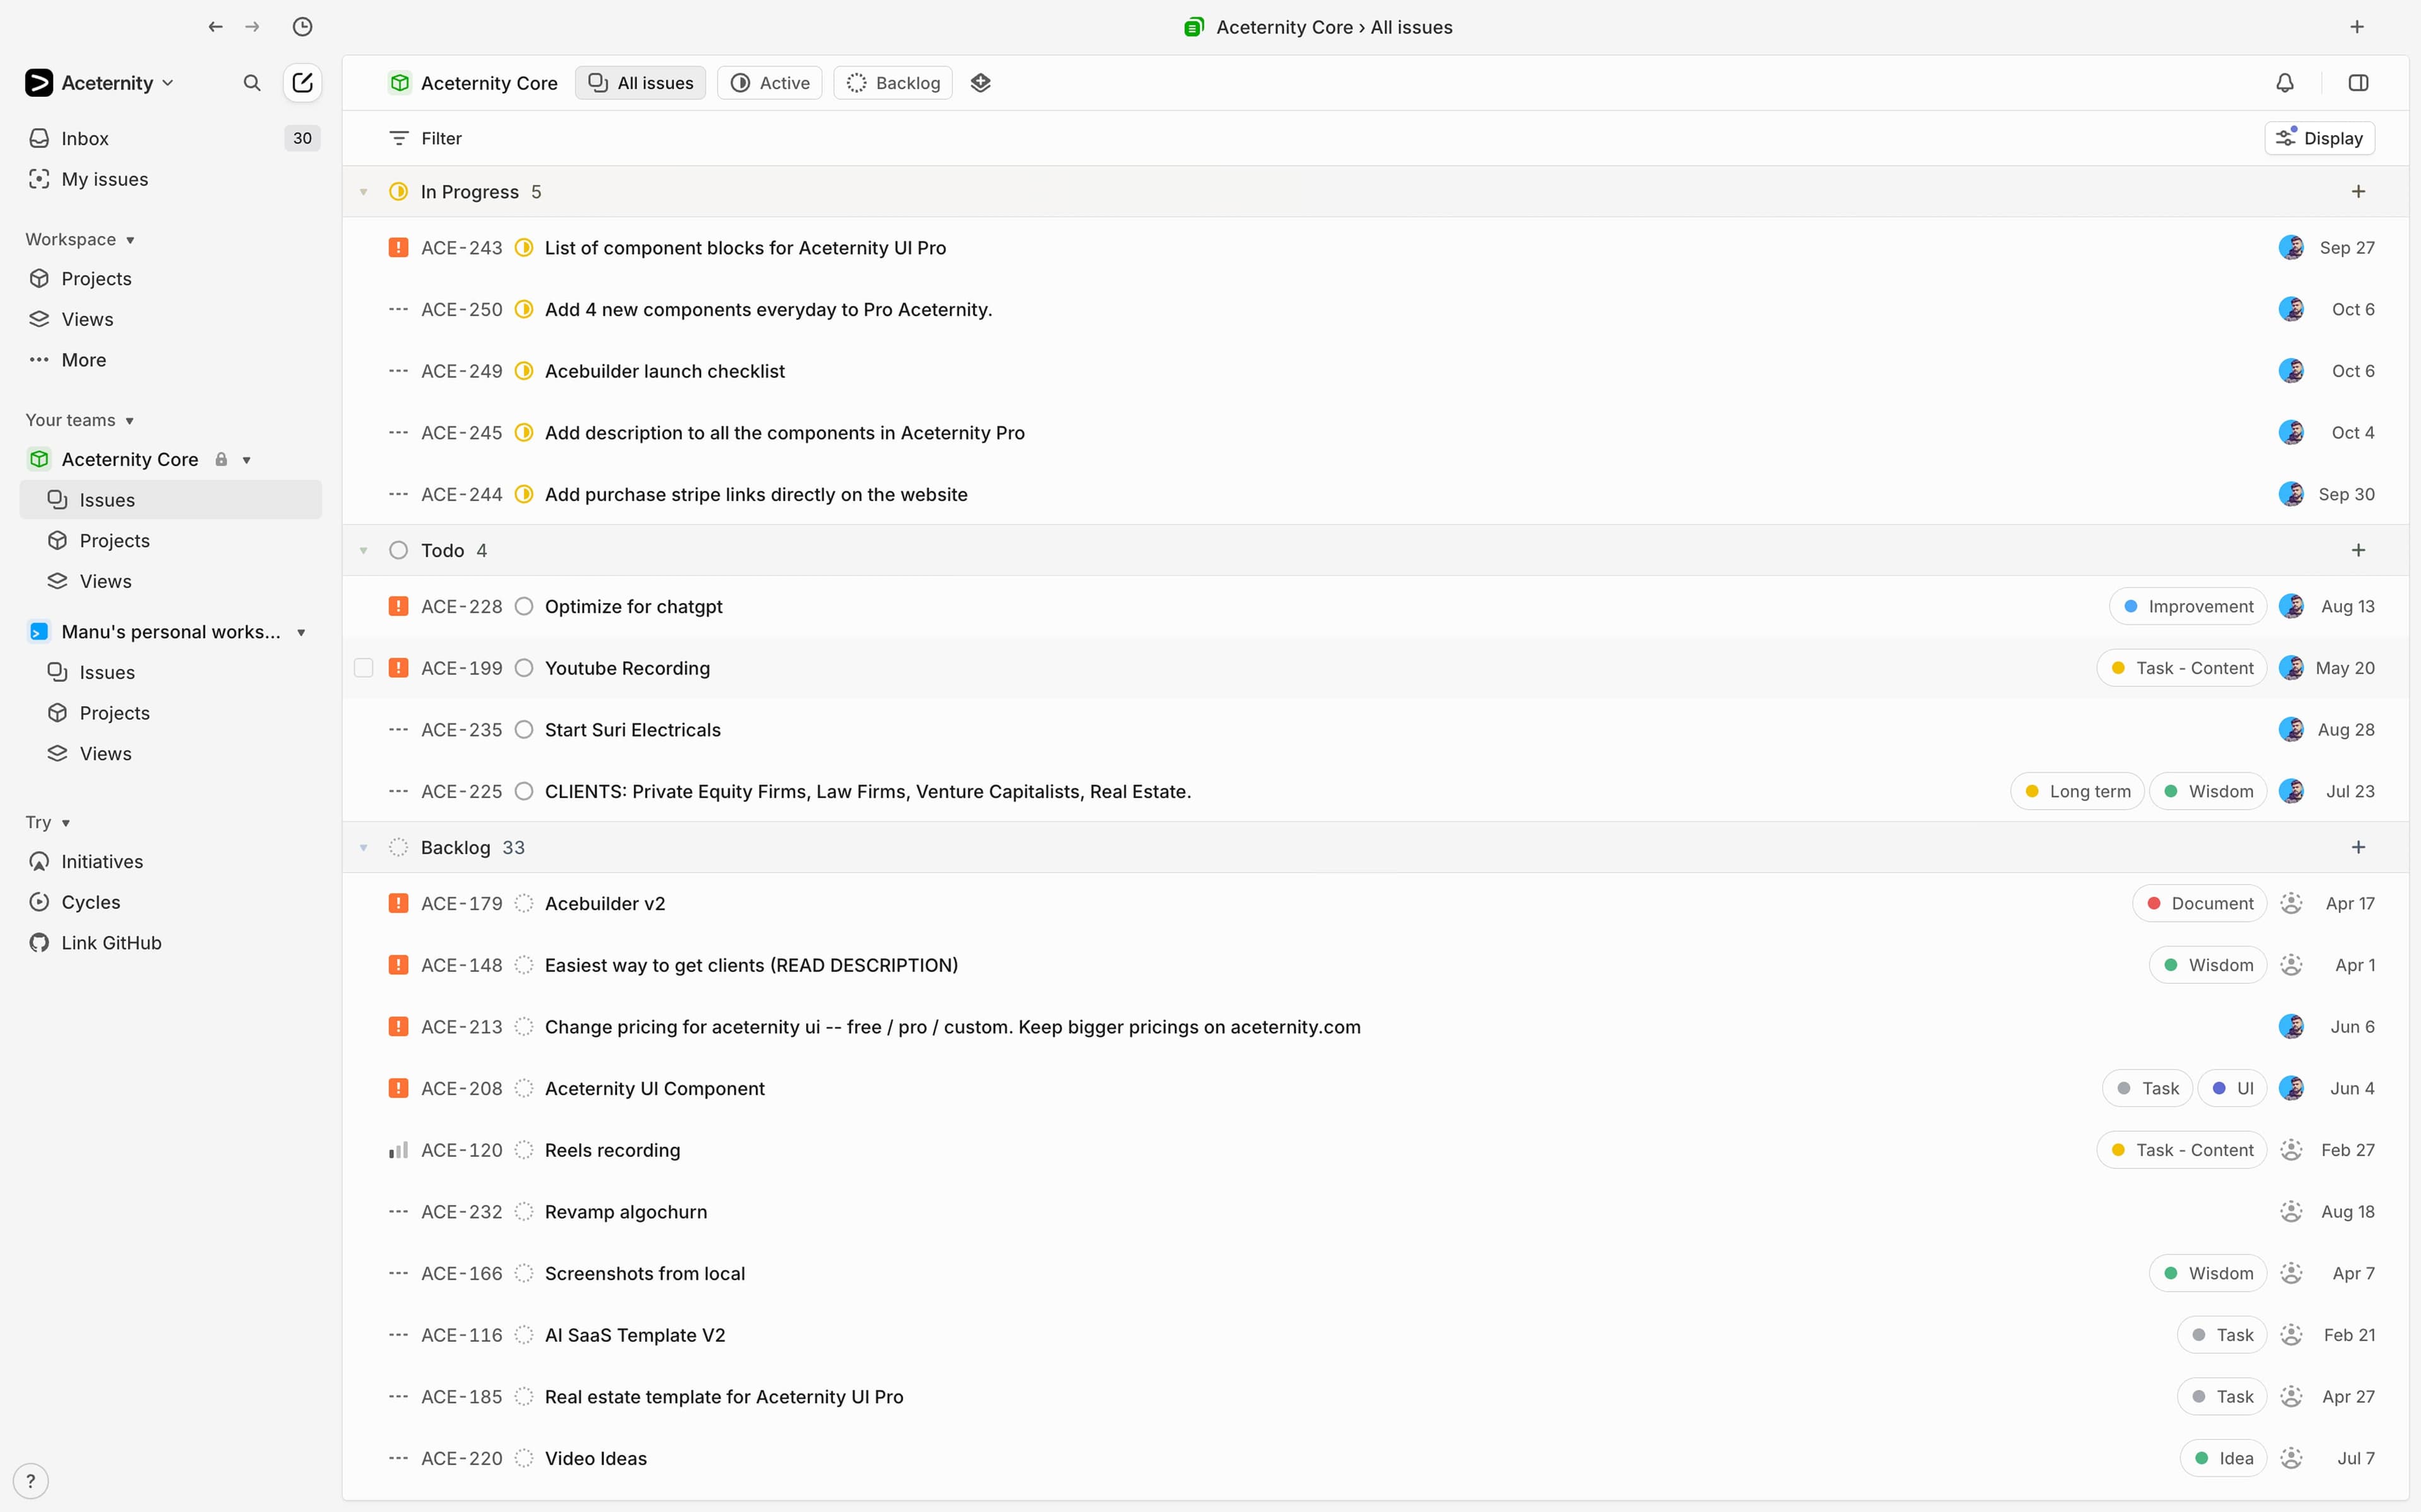Image resolution: width=2421 pixels, height=1512 pixels.
Task: Open the notifications bell
Action: 2286,82
